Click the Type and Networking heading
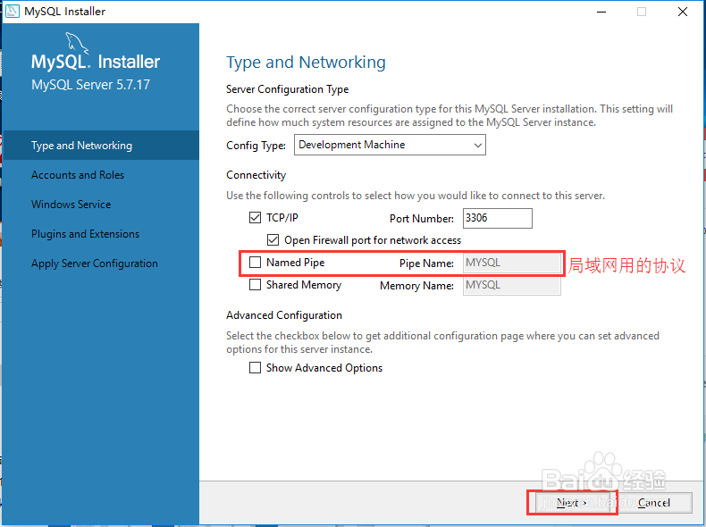The width and height of the screenshot is (706, 527). (x=306, y=63)
